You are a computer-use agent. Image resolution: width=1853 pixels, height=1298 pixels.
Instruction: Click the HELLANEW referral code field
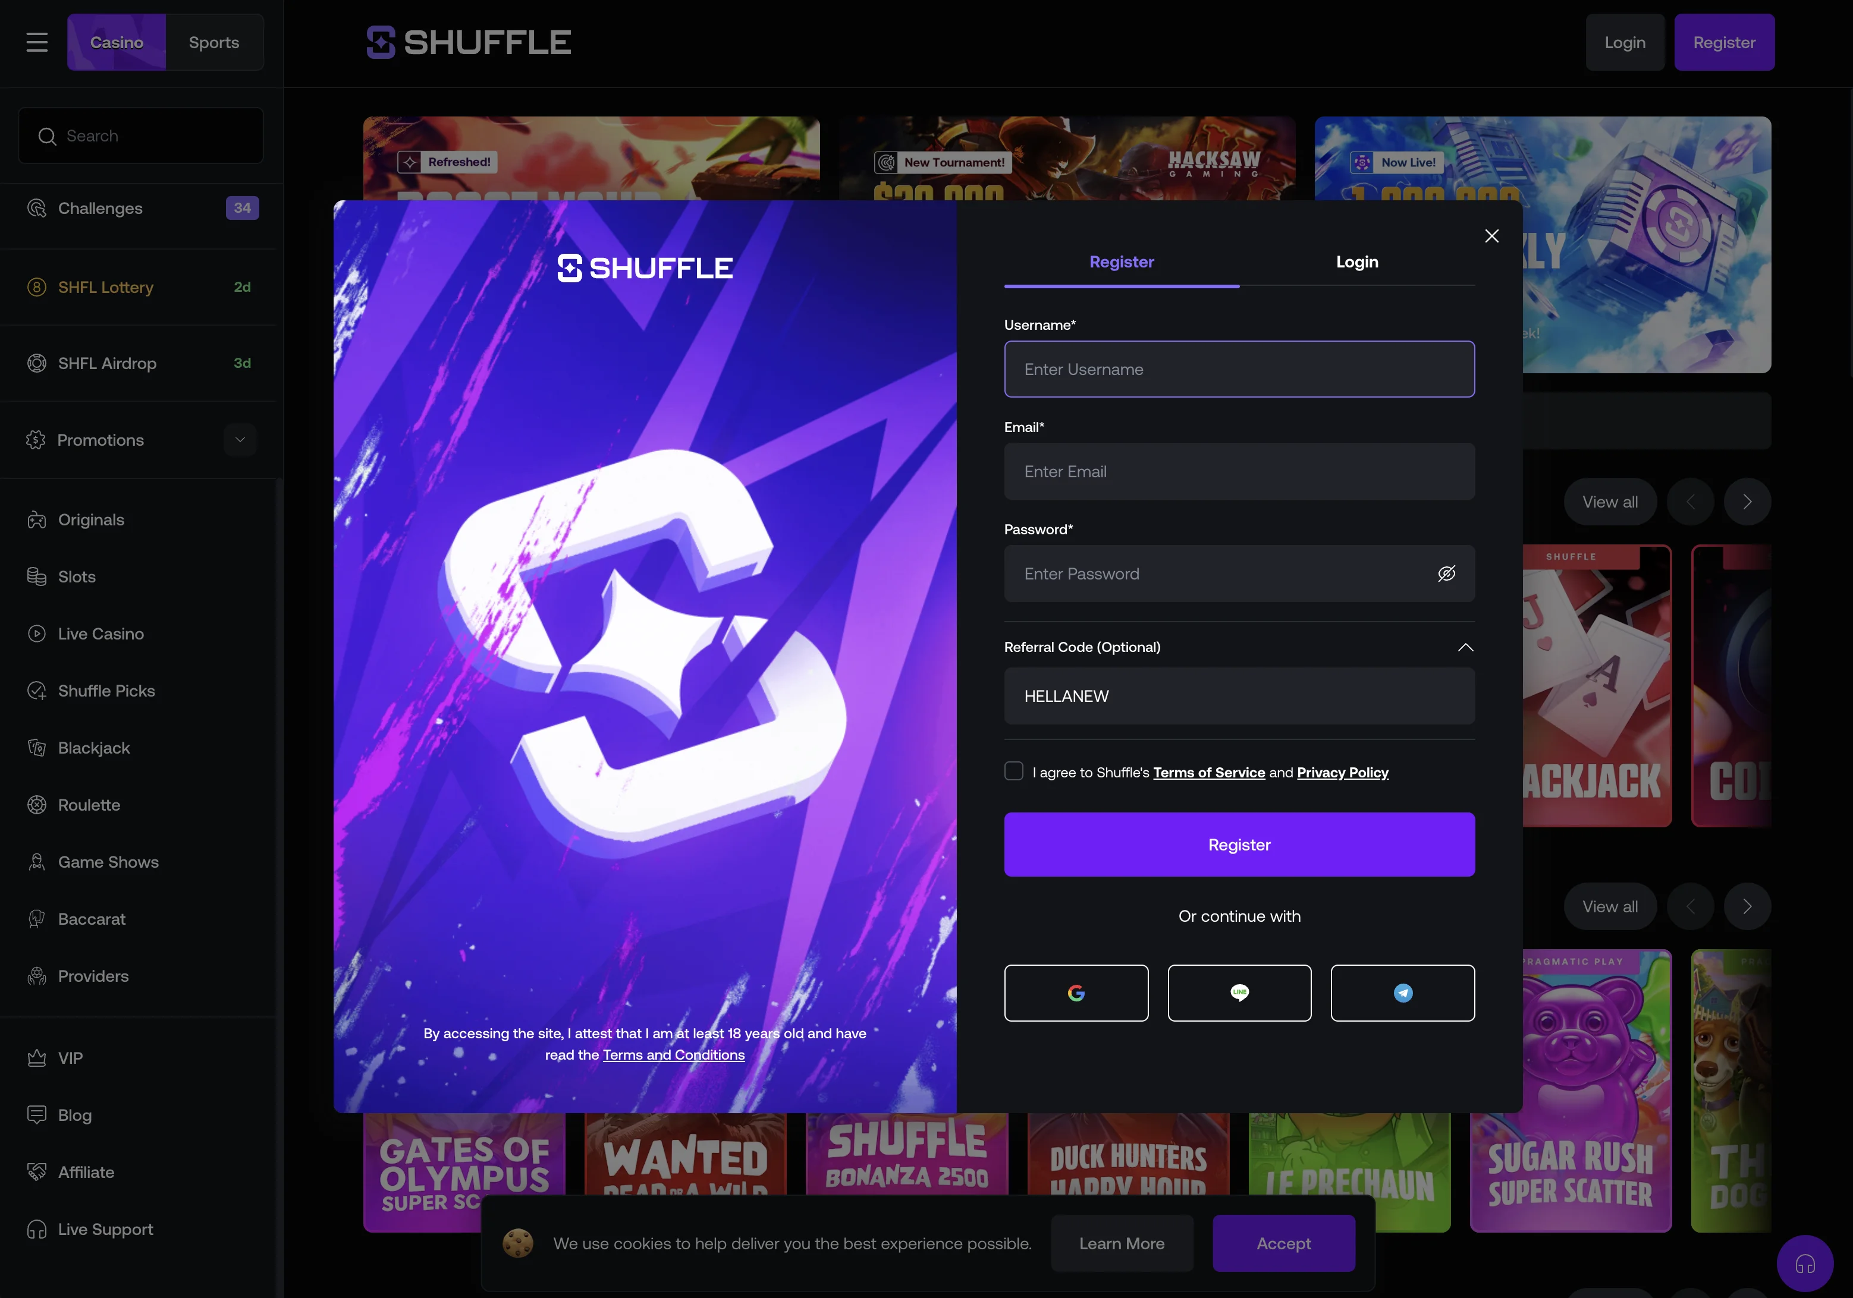(x=1240, y=696)
